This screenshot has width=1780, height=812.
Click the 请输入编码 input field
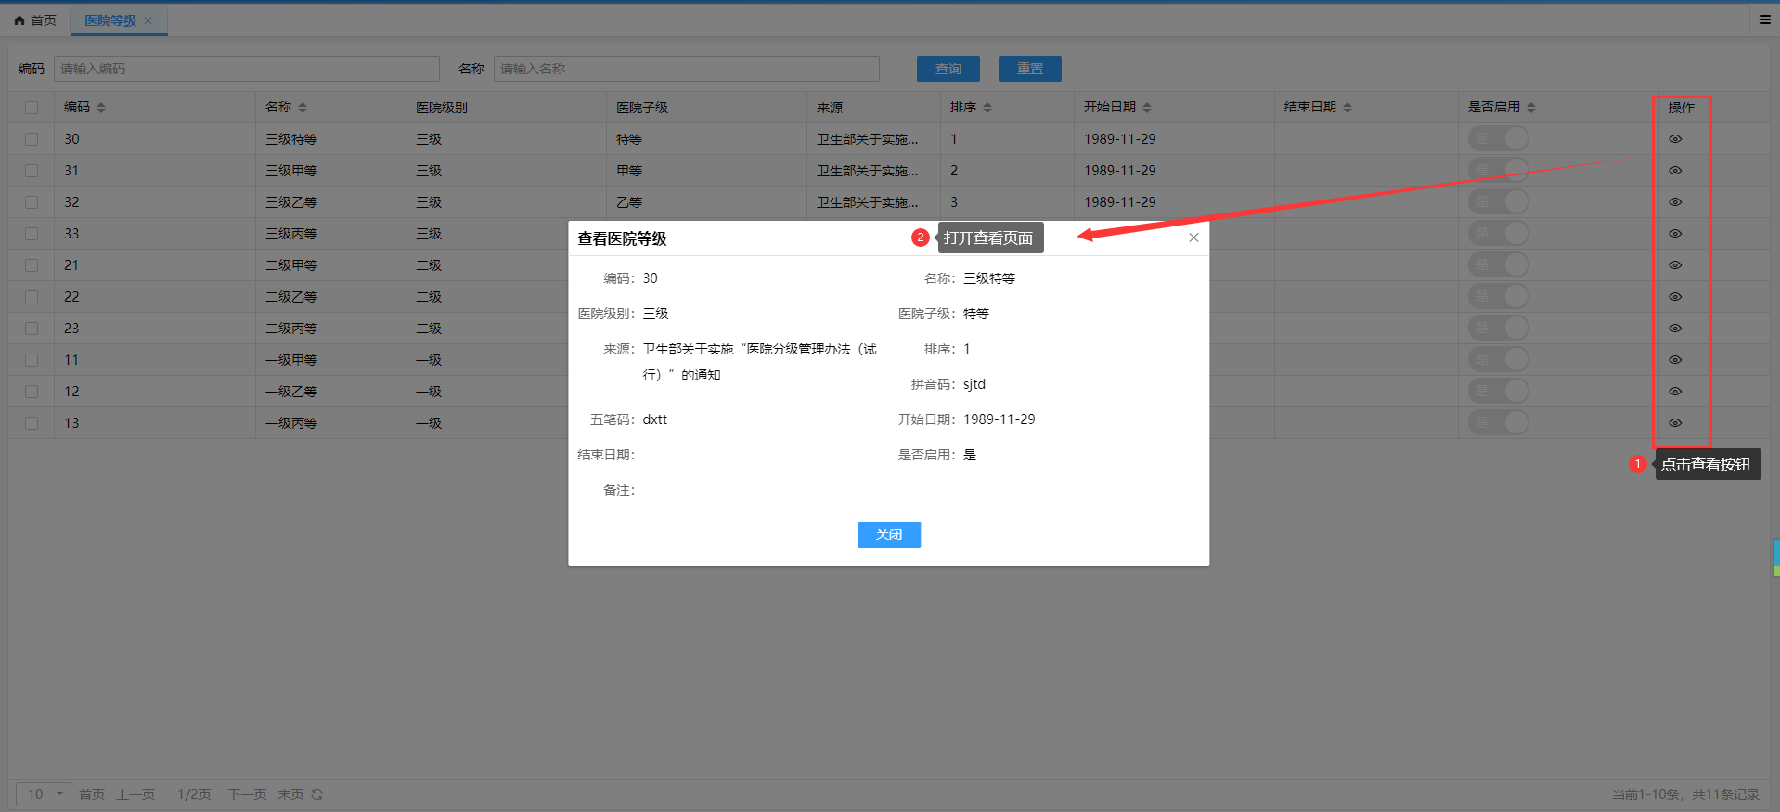247,69
